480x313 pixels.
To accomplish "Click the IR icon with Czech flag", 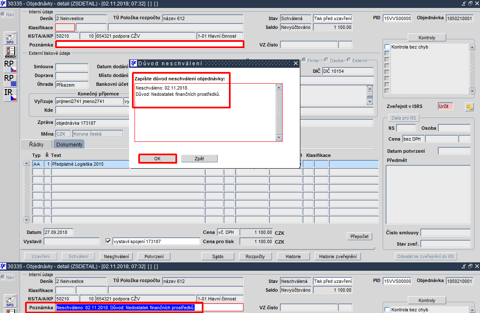I will [x=10, y=95].
